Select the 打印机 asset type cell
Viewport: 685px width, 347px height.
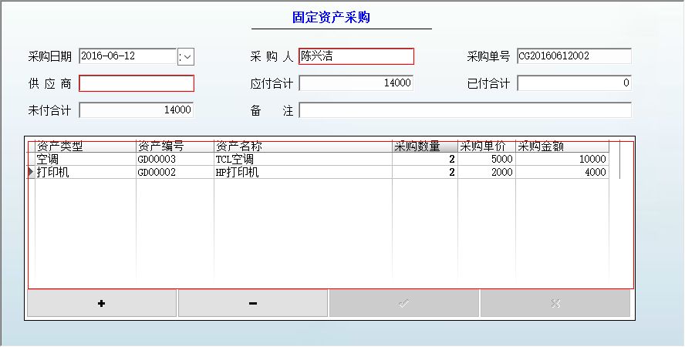85,172
